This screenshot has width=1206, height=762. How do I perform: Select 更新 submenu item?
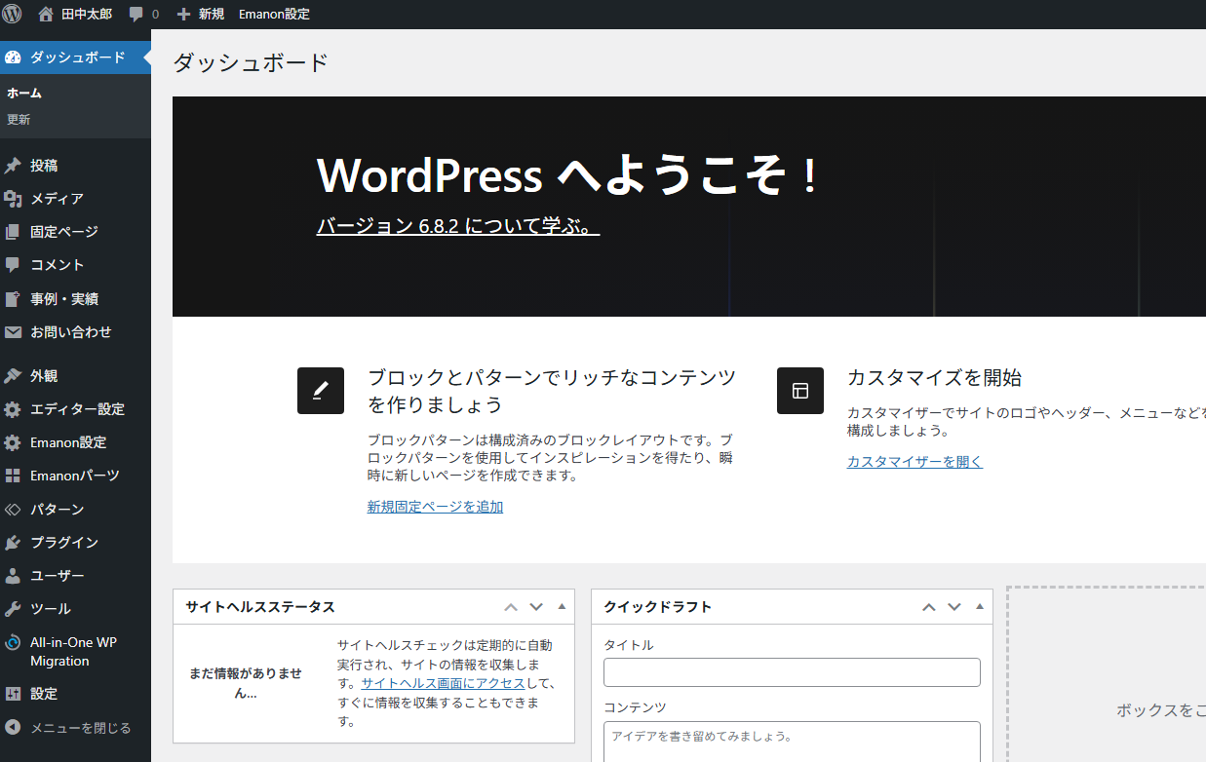tap(19, 120)
